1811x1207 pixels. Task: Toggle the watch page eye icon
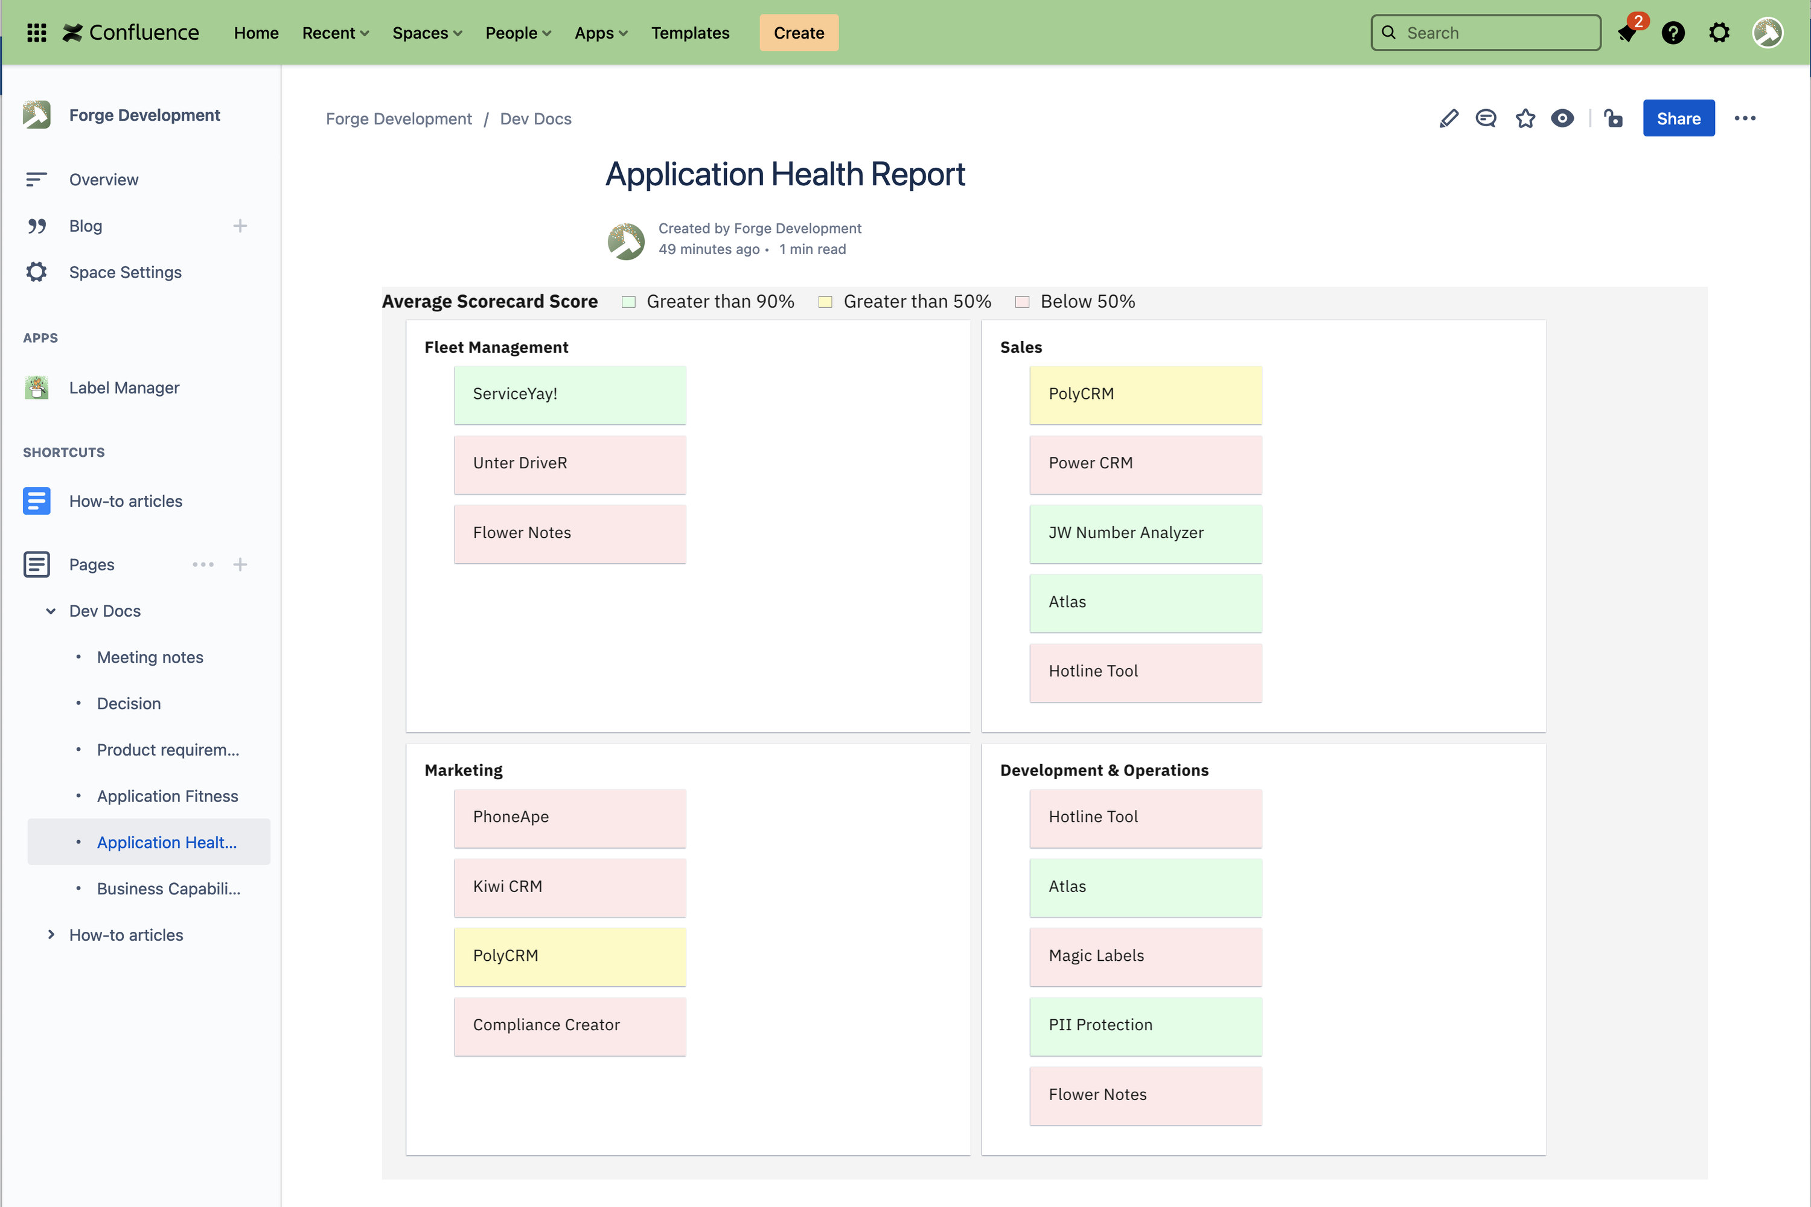pos(1562,118)
